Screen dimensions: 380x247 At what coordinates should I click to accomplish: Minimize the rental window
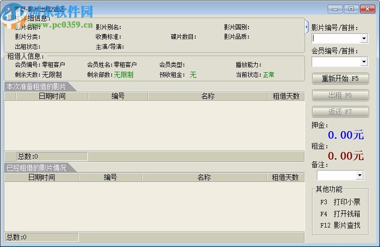point(335,9)
